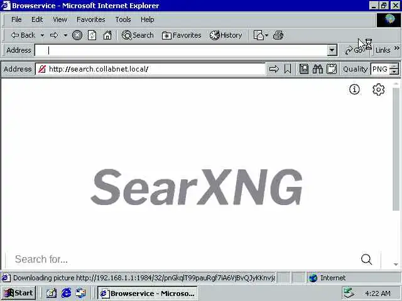Click the Mail toolbar icon
The image size is (402, 301).
click(x=260, y=35)
